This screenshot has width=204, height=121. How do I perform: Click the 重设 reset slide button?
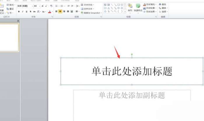[x=10, y=9]
